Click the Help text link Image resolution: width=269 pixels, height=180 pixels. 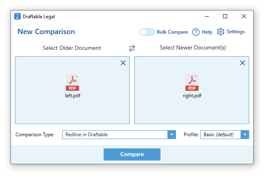point(207,32)
